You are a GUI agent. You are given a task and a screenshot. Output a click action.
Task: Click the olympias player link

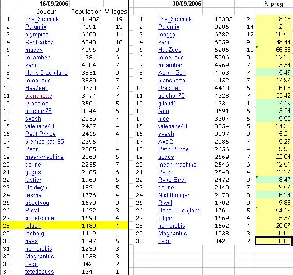tap(37, 35)
